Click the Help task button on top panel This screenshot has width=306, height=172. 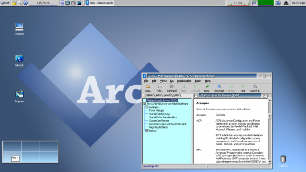[99, 3]
